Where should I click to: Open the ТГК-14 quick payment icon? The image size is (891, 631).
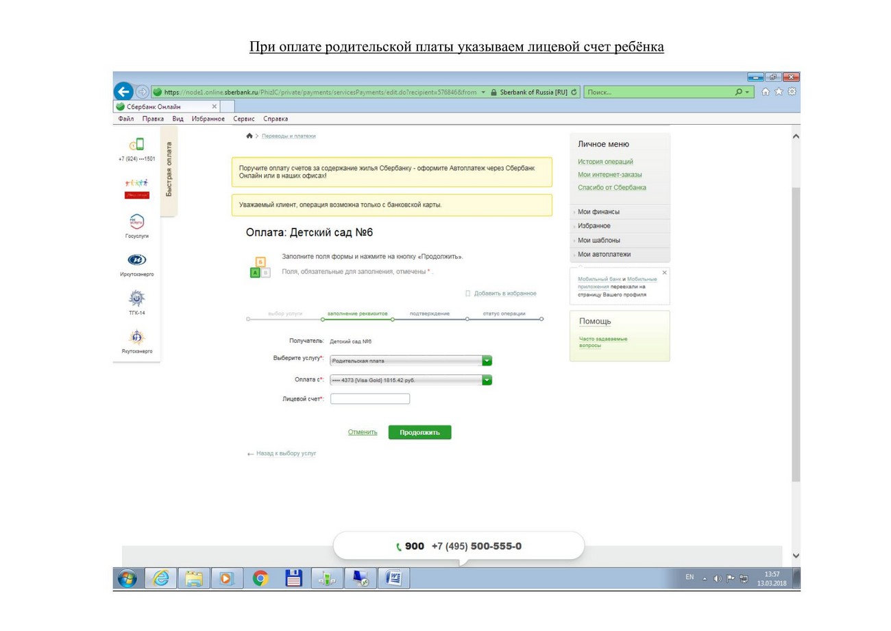point(136,298)
